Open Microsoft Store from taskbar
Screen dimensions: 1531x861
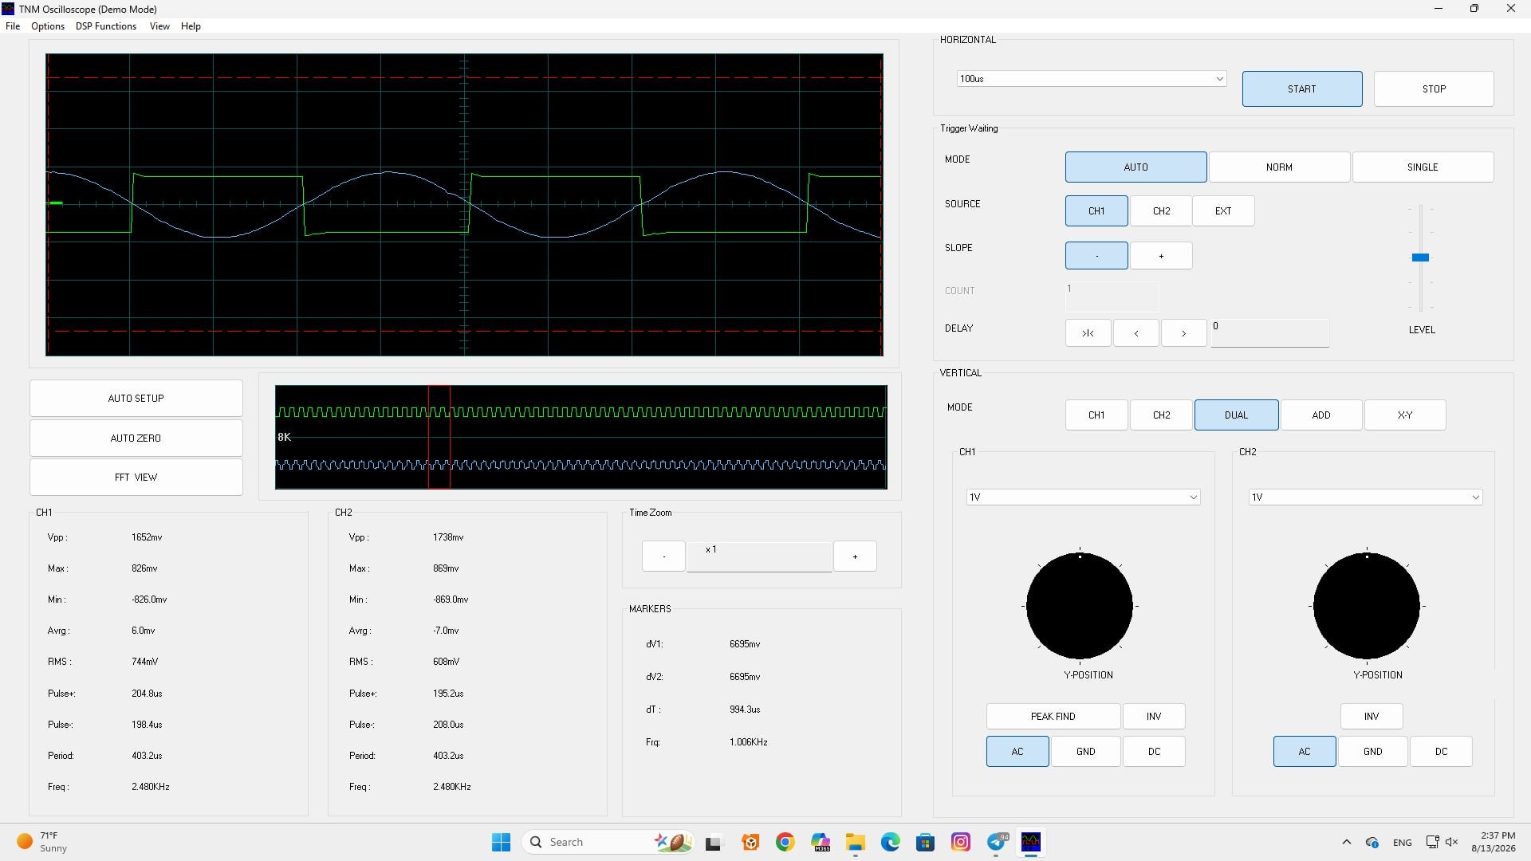tap(926, 842)
